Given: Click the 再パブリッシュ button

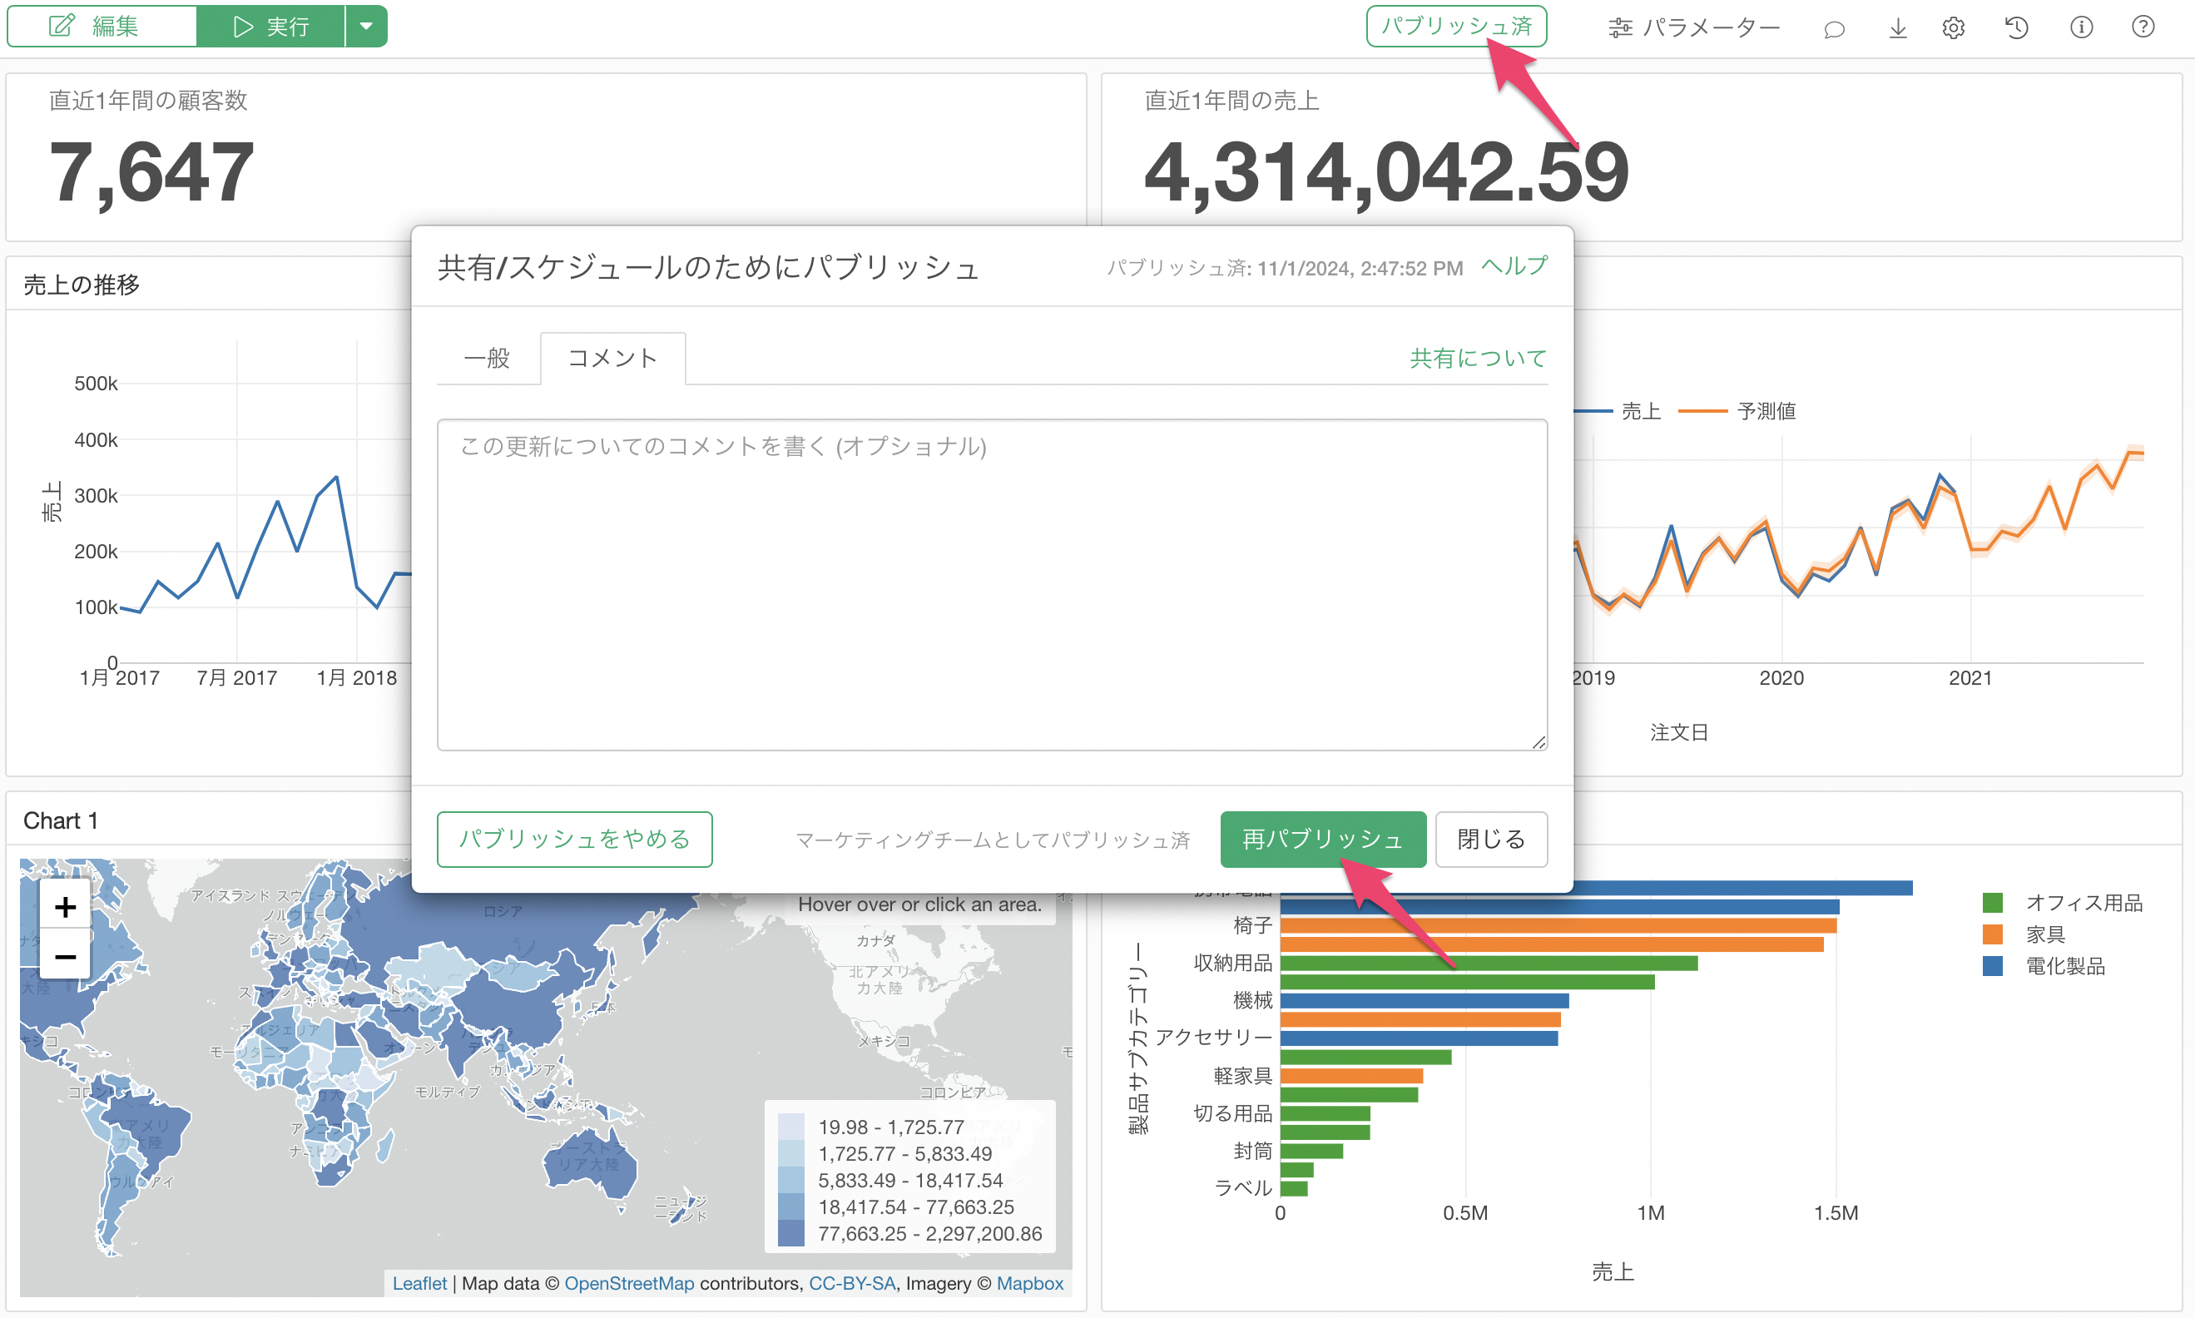Looking at the screenshot, I should [1322, 840].
